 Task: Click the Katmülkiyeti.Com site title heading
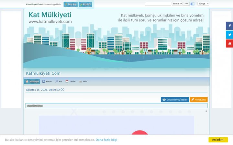coord(43,73)
